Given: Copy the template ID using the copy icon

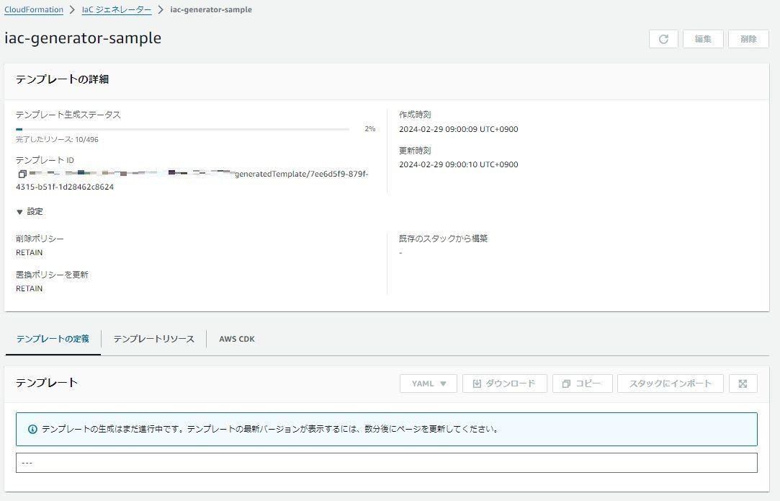Looking at the screenshot, I should coord(20,174).
